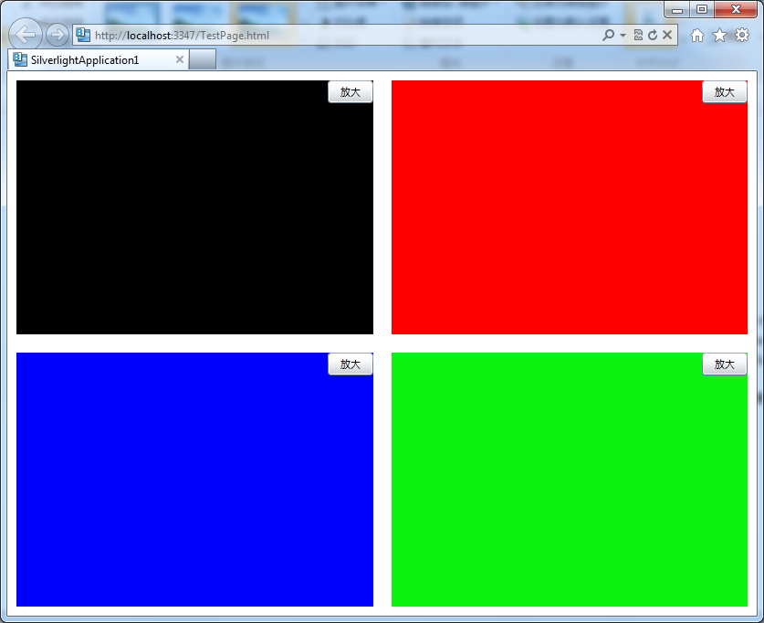Viewport: 764px width, 623px height.
Task: Click the browser Forward arrow button
Action: pos(57,35)
